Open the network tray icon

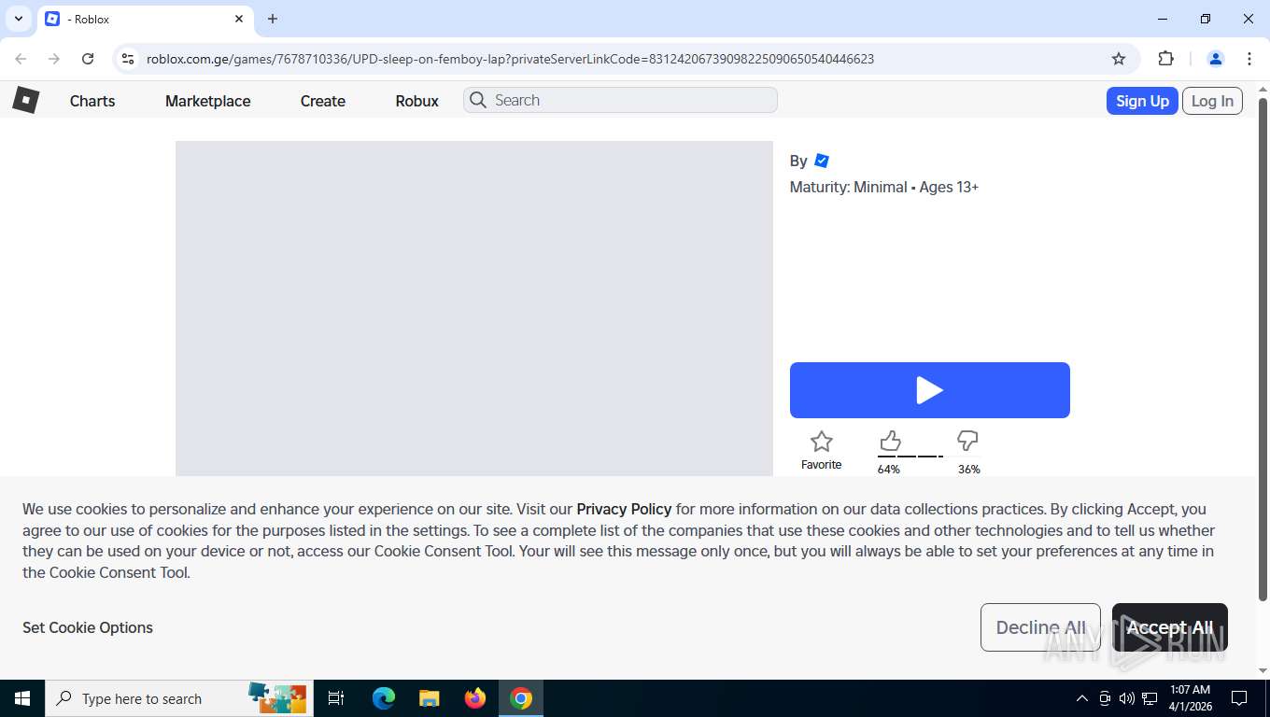tap(1150, 698)
